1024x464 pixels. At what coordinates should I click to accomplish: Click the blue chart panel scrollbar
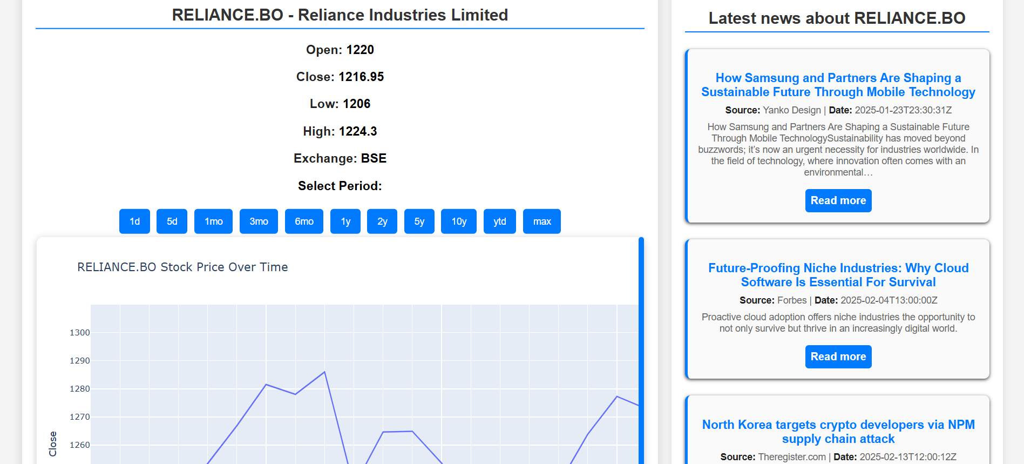(641, 350)
